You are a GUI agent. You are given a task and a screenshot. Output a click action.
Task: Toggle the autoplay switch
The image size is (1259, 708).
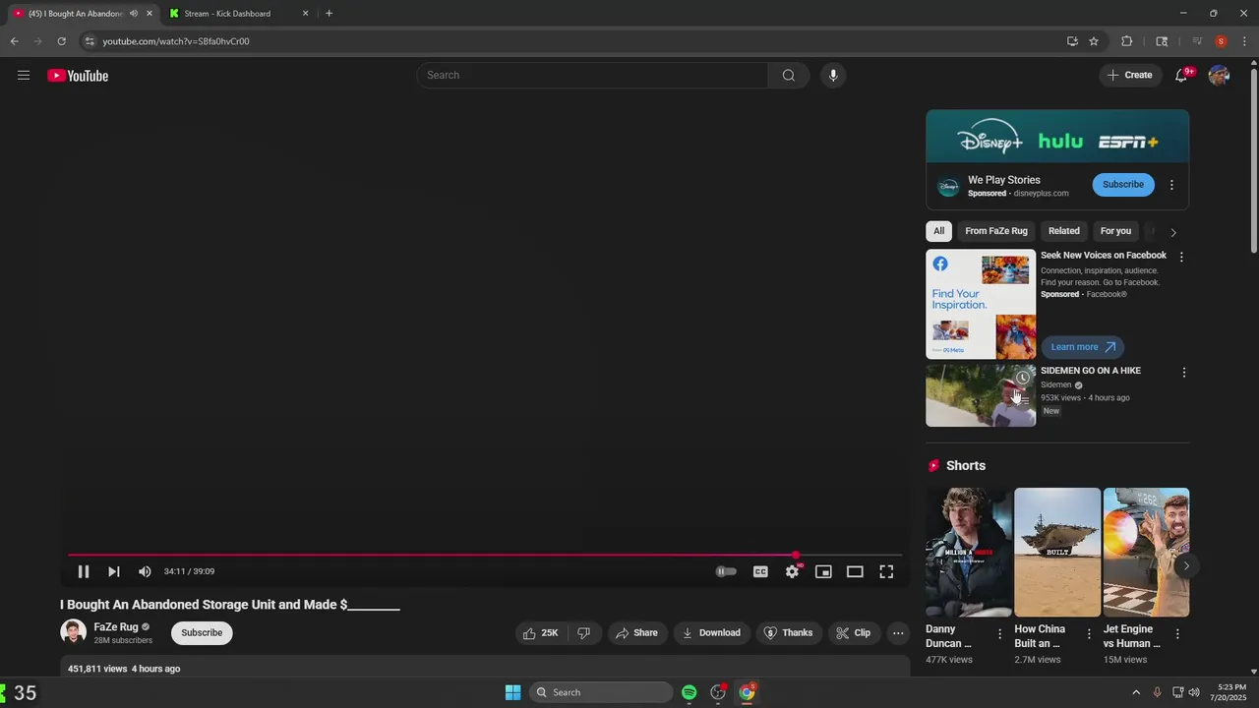coord(726,571)
